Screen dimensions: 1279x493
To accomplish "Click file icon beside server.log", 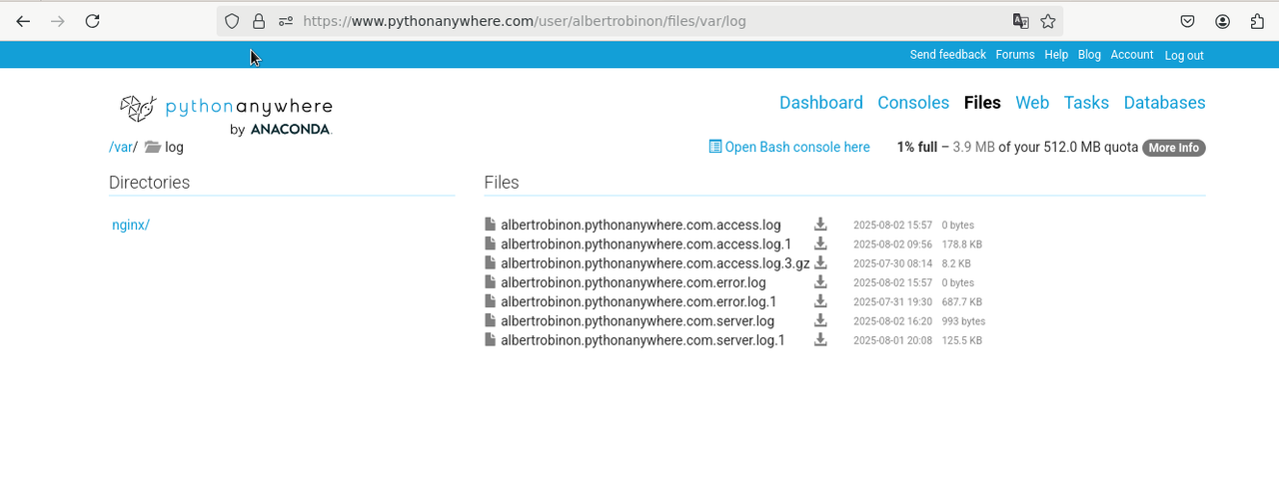I will [x=490, y=320].
